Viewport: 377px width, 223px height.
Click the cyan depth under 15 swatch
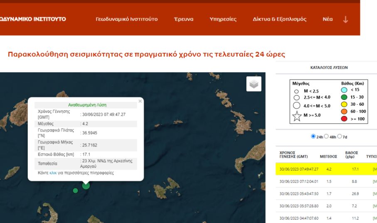click(344, 90)
